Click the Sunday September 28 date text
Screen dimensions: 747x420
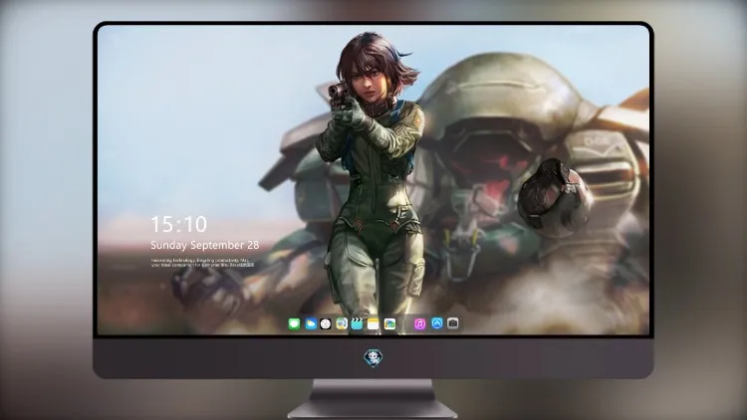205,245
